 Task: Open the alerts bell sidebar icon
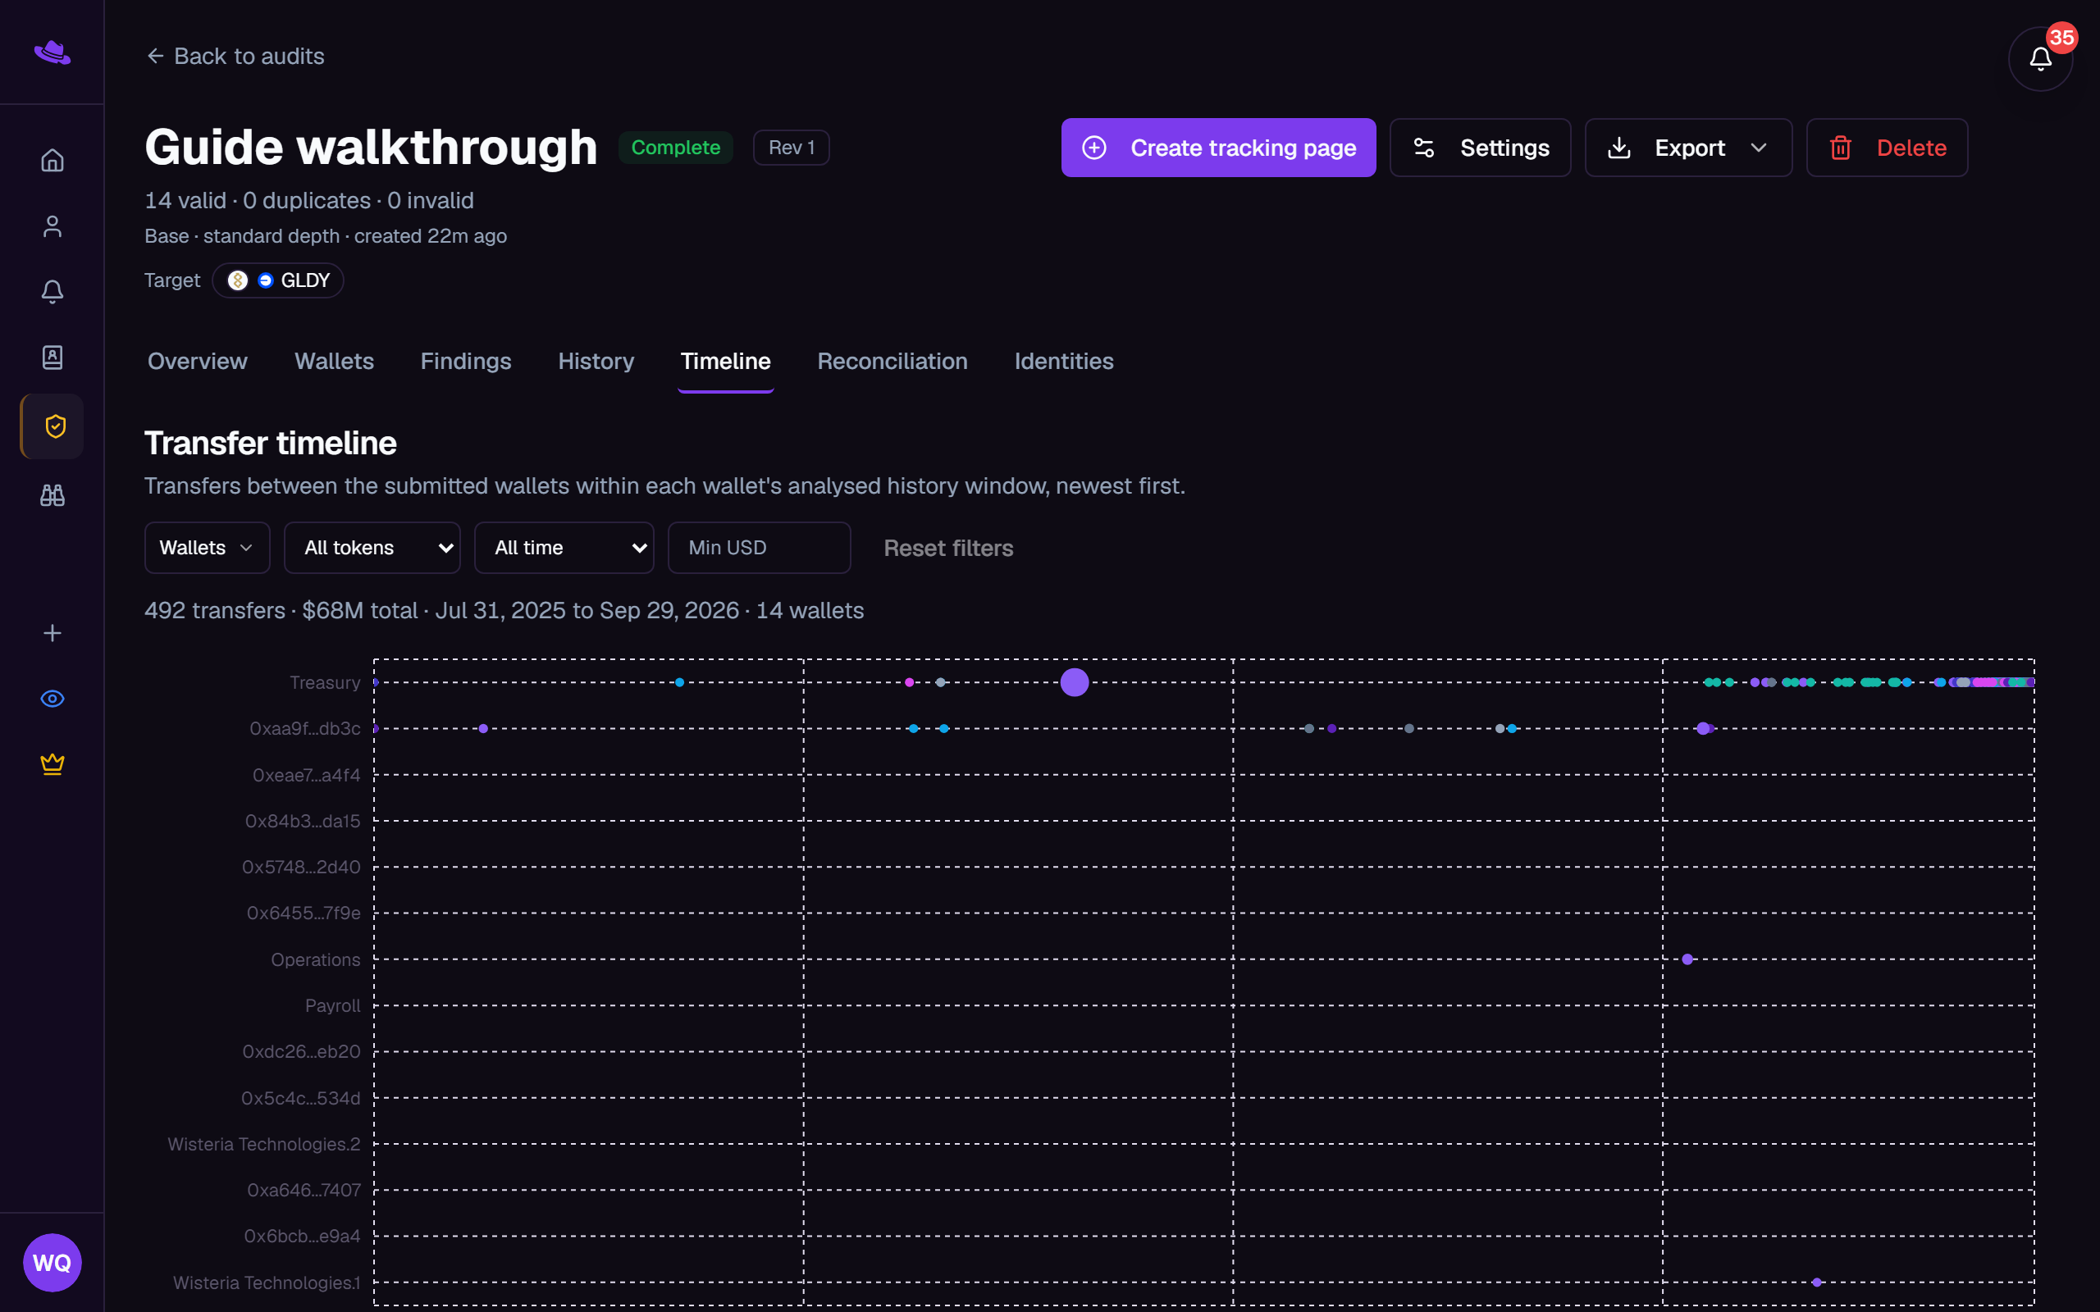pos(52,292)
